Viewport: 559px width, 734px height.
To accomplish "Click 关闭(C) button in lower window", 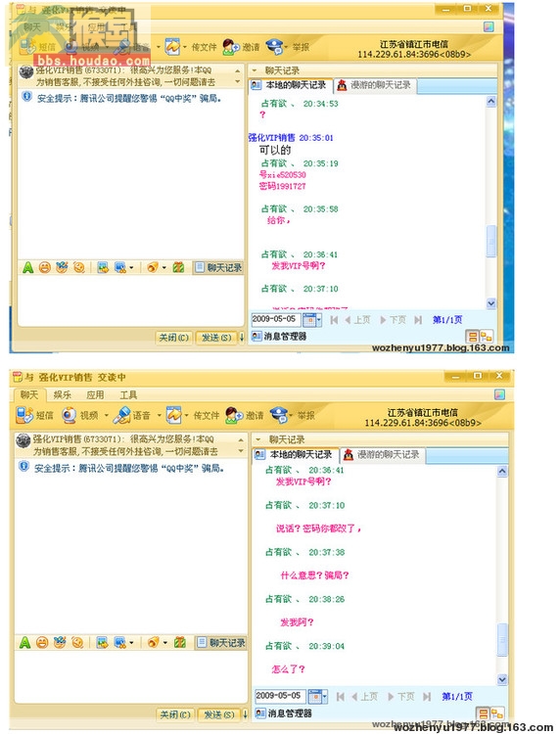I will point(174,714).
